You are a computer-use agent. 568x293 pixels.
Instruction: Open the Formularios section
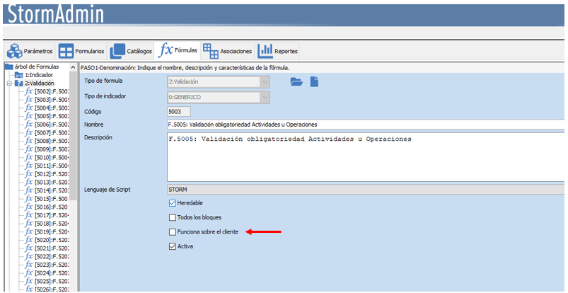point(81,51)
